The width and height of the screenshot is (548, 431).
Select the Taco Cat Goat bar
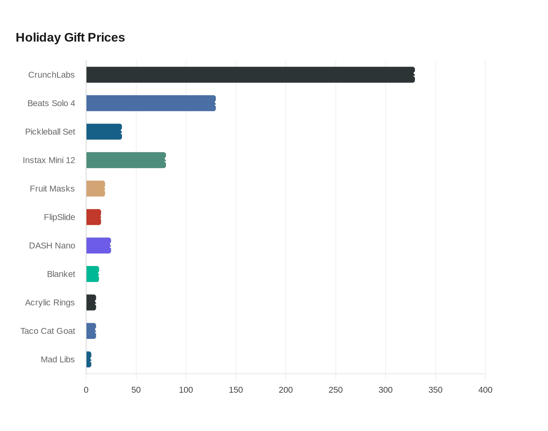(91, 331)
